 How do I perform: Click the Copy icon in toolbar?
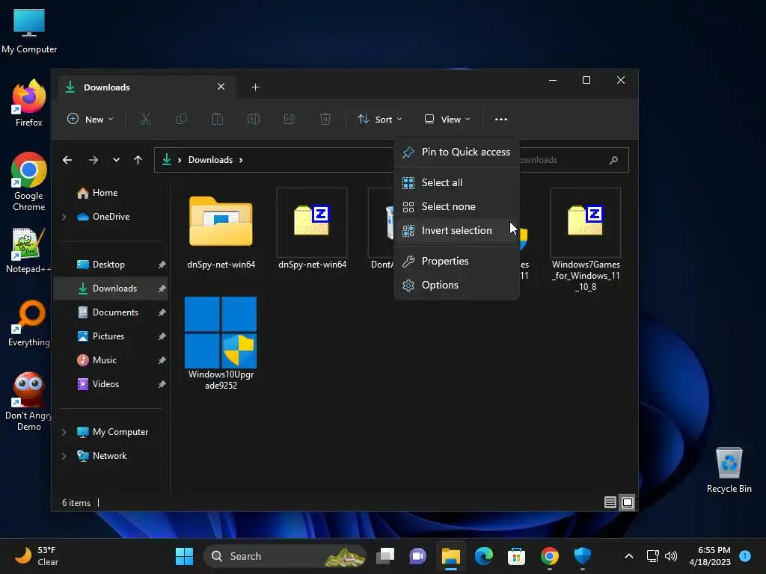(x=181, y=119)
